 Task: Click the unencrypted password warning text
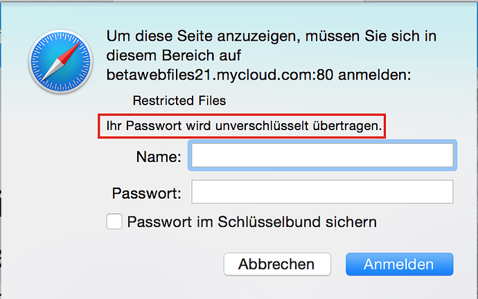pos(245,127)
